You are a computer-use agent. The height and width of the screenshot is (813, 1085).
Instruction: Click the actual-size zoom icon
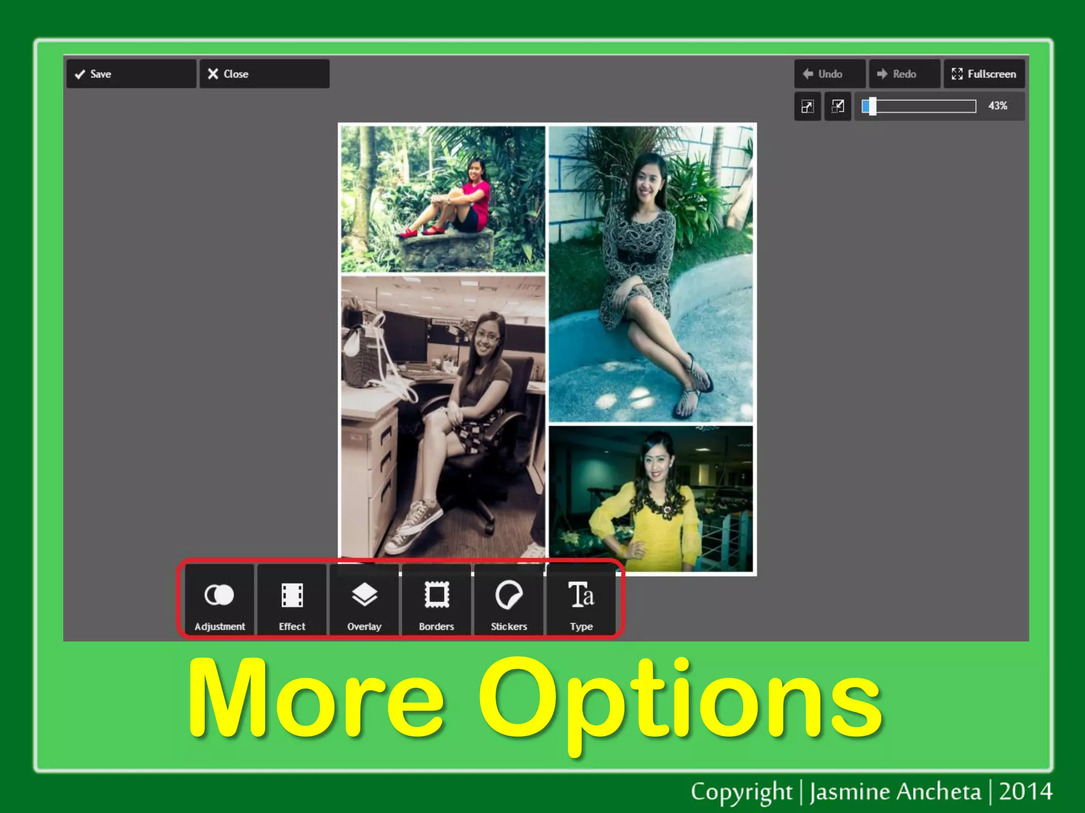point(838,106)
